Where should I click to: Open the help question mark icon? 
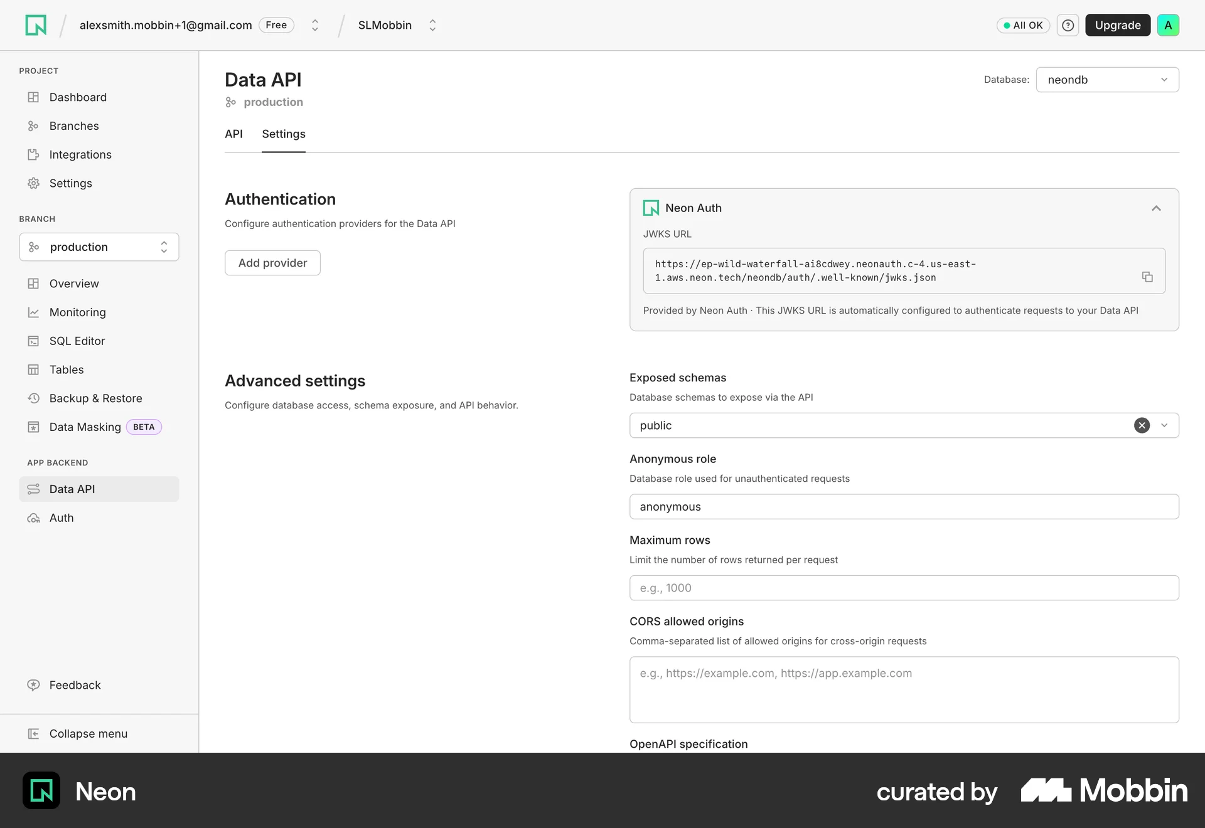point(1068,25)
